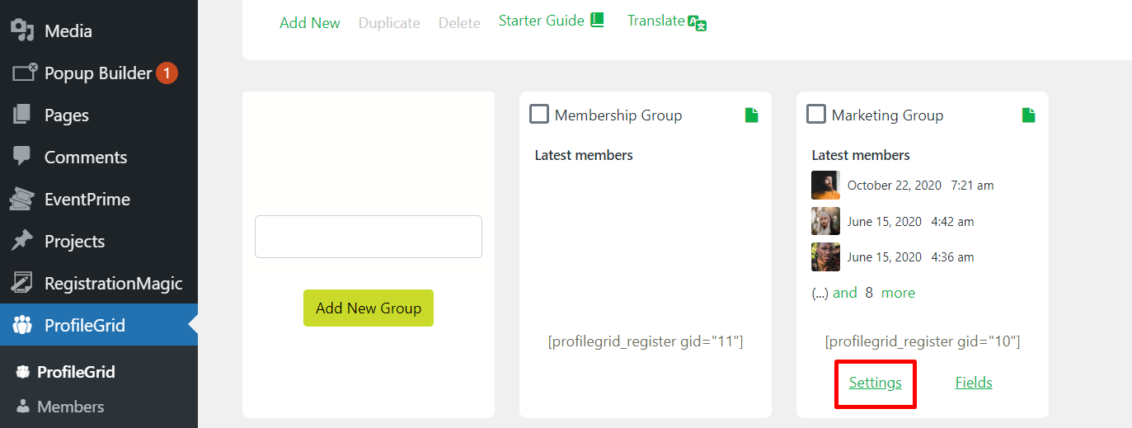Open the ProfileGrid submenu entry
The height and width of the screenshot is (428, 1132).
[x=76, y=372]
